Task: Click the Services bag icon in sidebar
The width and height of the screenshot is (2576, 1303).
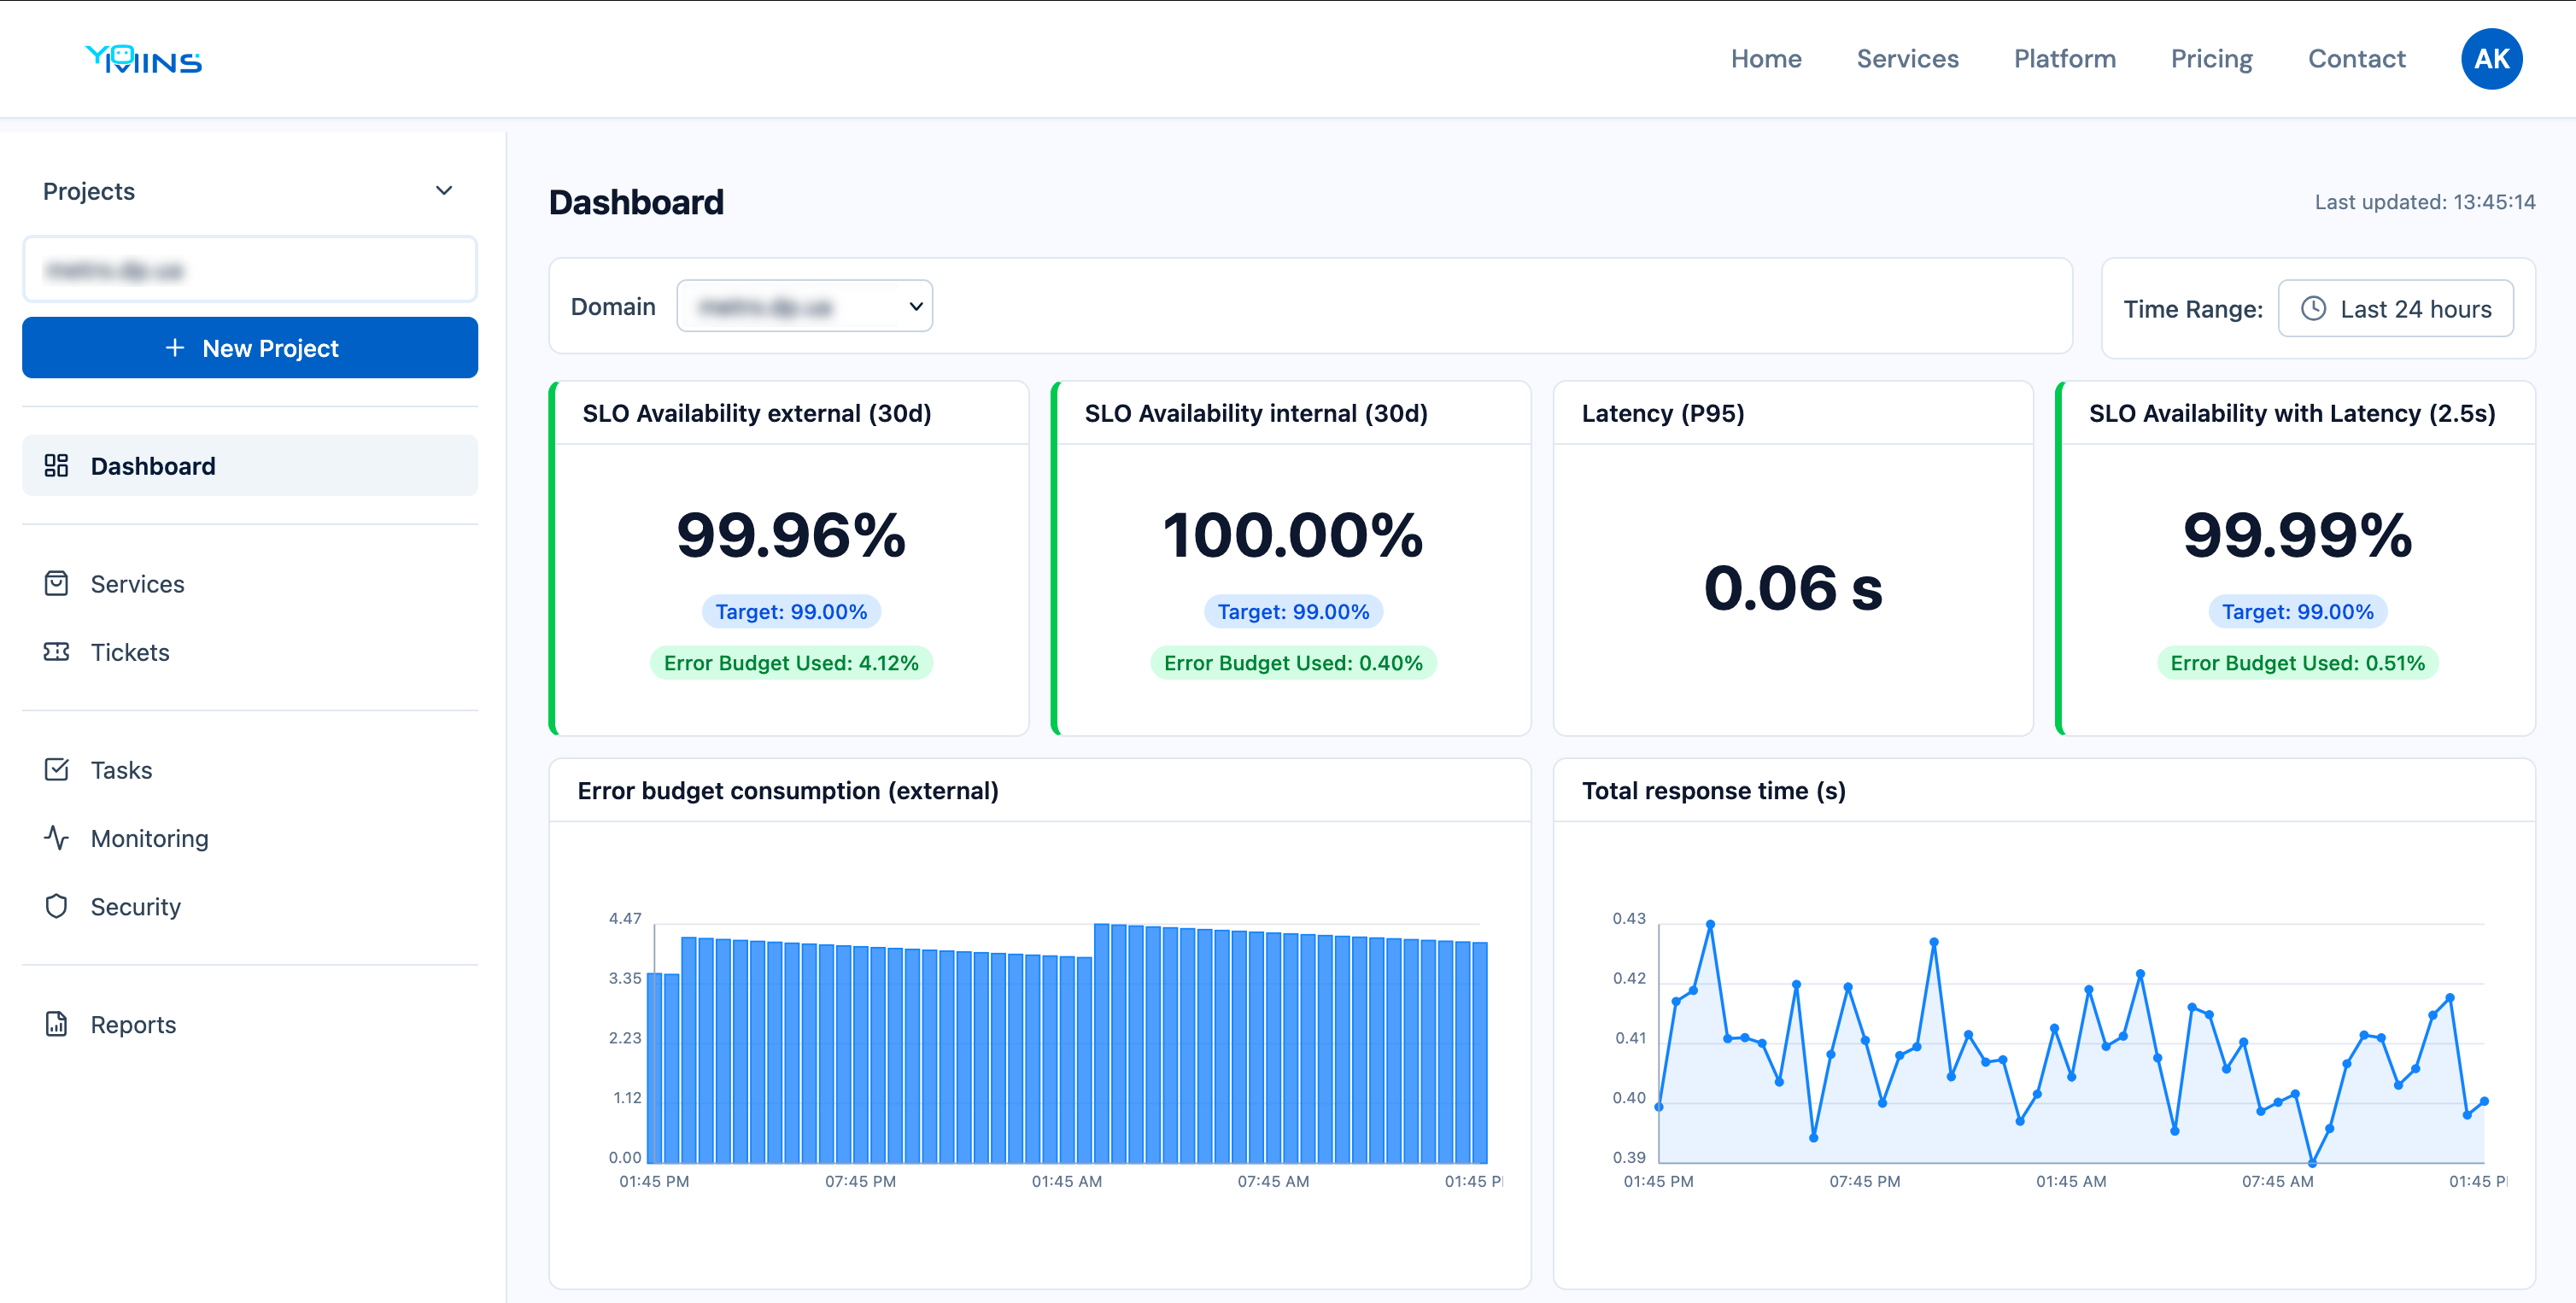Action: [56, 584]
